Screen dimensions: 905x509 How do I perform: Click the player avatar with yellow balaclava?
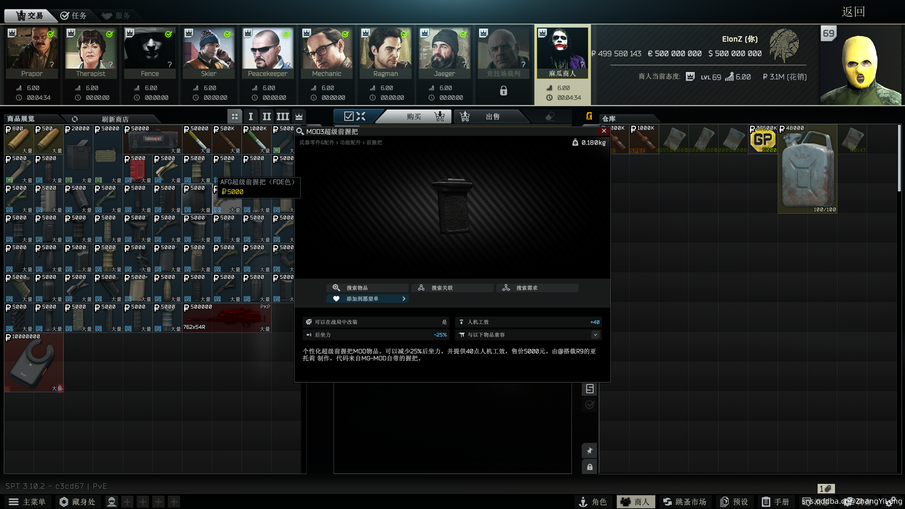coord(860,65)
